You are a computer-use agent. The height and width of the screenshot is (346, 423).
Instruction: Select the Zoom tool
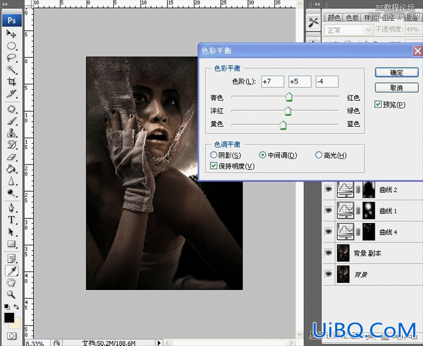(11, 294)
